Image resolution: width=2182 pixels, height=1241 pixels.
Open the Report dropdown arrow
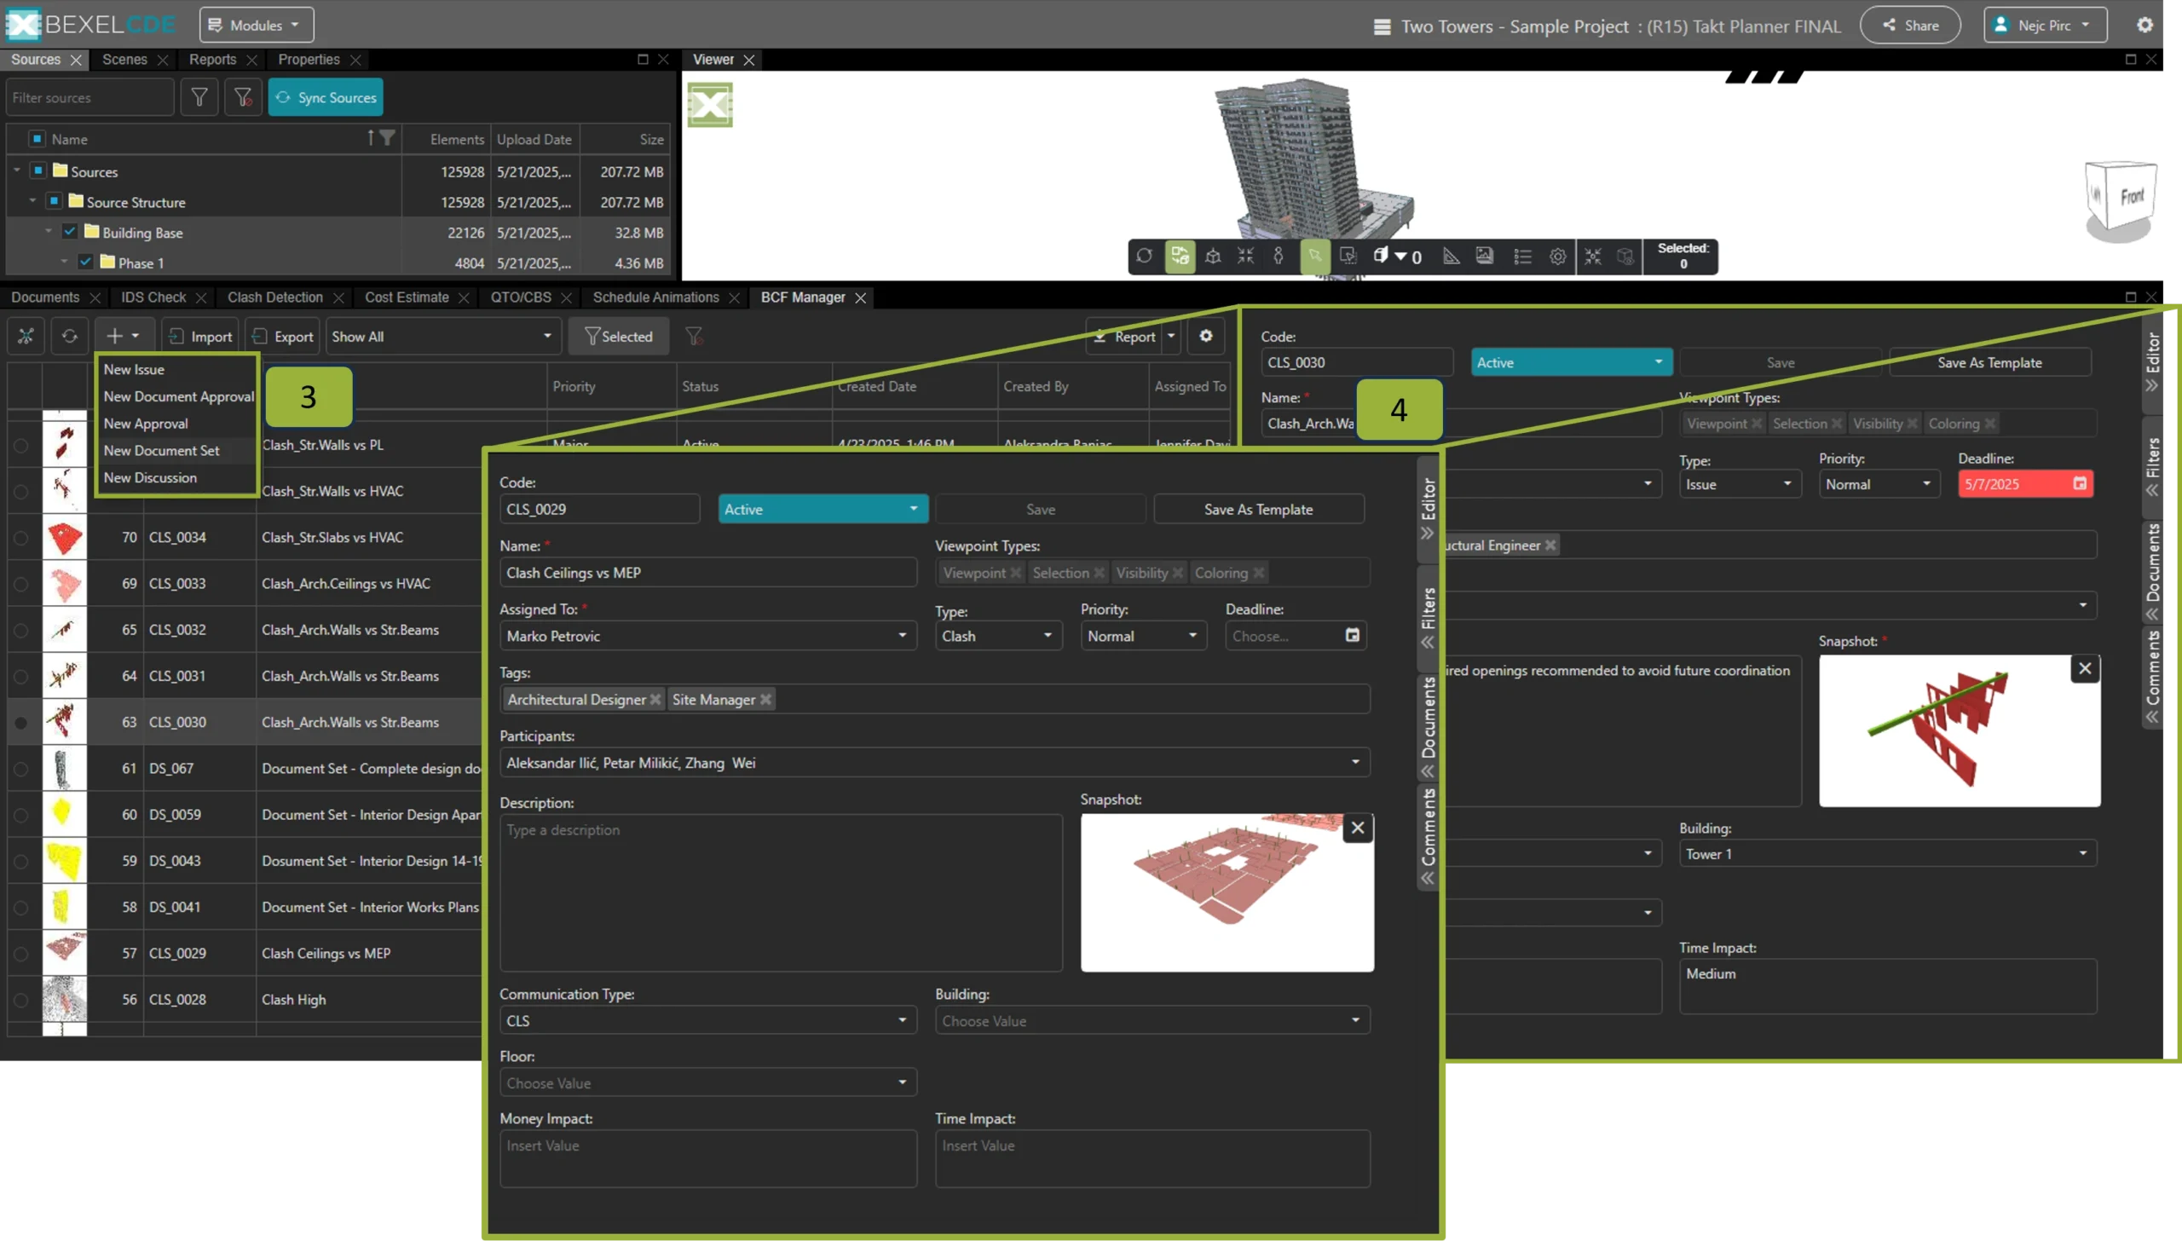[x=1171, y=336]
